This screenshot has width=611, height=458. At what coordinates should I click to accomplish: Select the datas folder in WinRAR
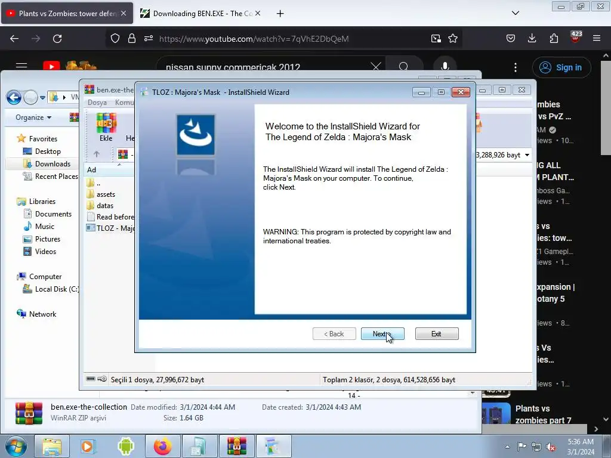coord(100,205)
